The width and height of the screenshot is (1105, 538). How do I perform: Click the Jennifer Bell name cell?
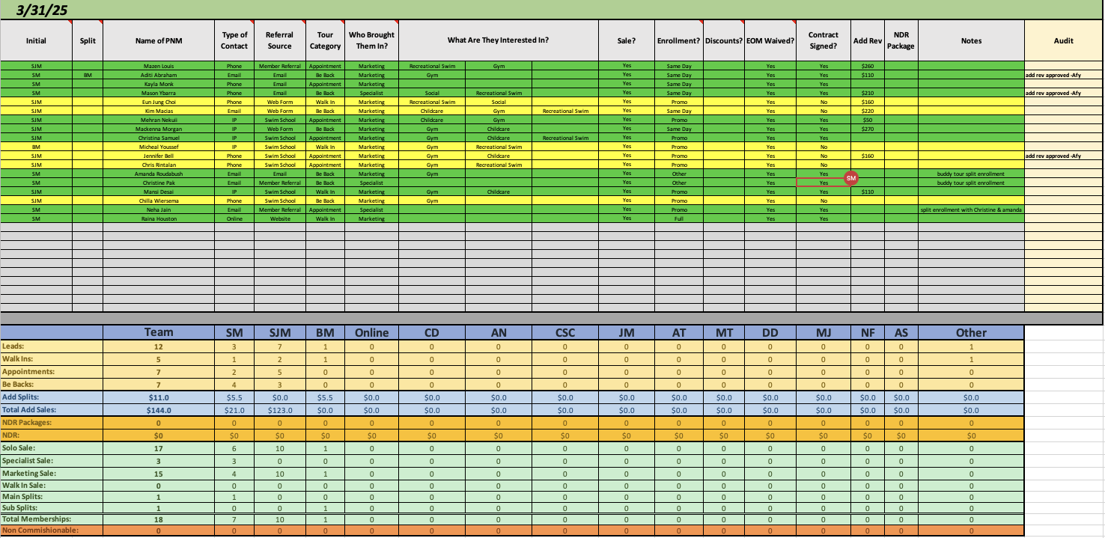coord(159,156)
